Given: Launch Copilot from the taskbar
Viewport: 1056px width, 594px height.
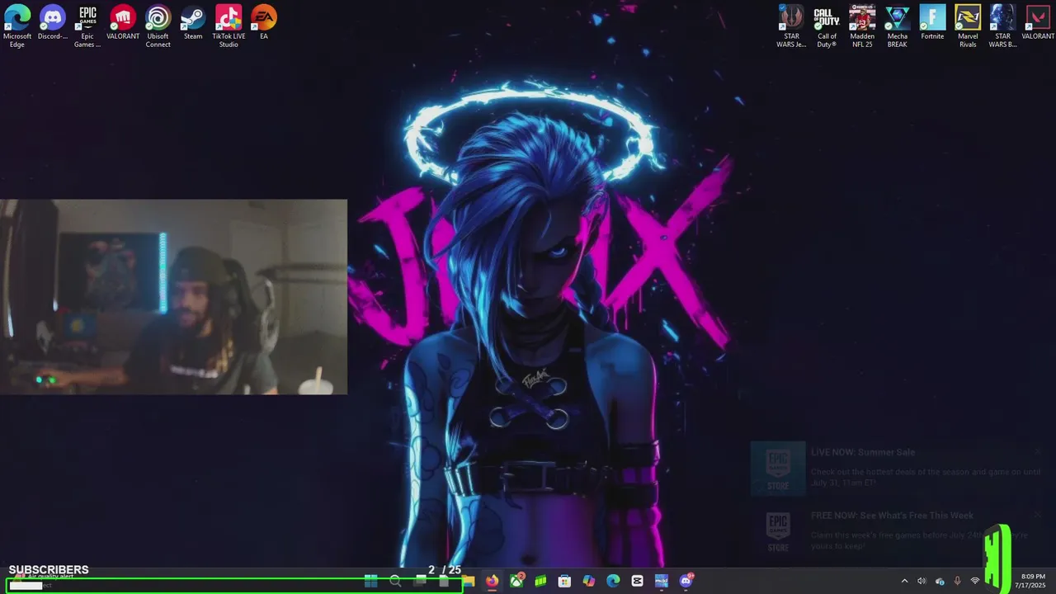Looking at the screenshot, I should pos(588,582).
